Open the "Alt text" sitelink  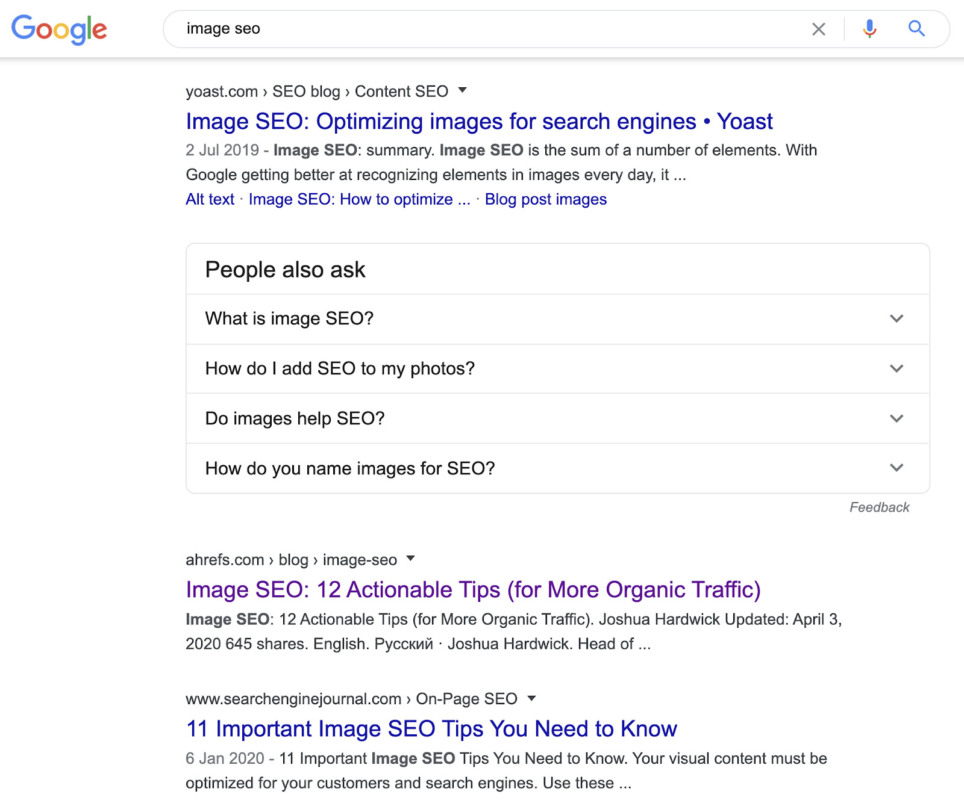click(x=210, y=199)
